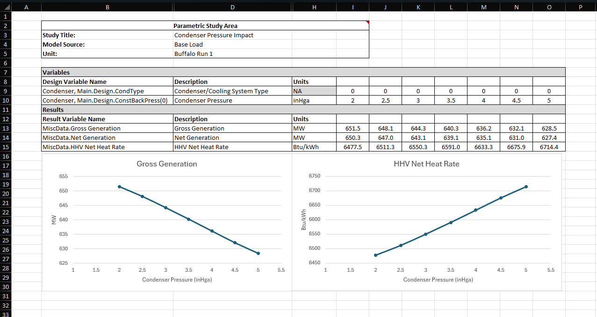The height and width of the screenshot is (317, 597).
Task: Select 'Condenser, Main.Design.ConstBackPress(0)' cell
Action: 108,100
